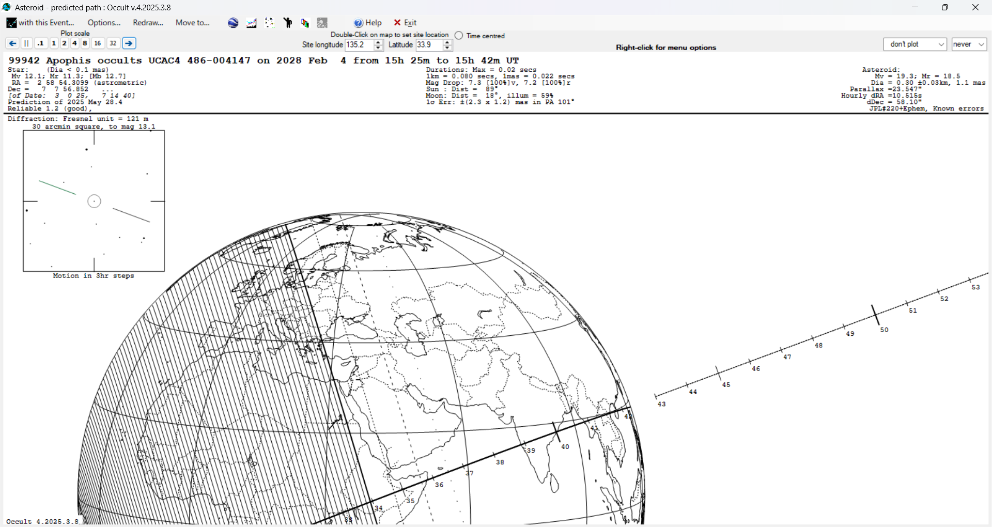The width and height of the screenshot is (992, 527).
Task: Click the pause (||) button
Action: click(27, 43)
